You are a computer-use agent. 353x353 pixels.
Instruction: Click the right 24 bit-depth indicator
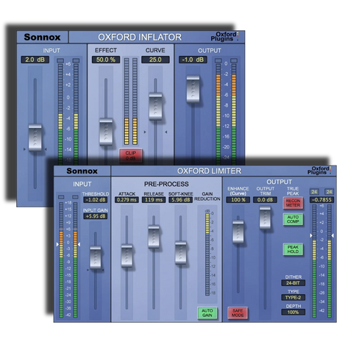329,192
